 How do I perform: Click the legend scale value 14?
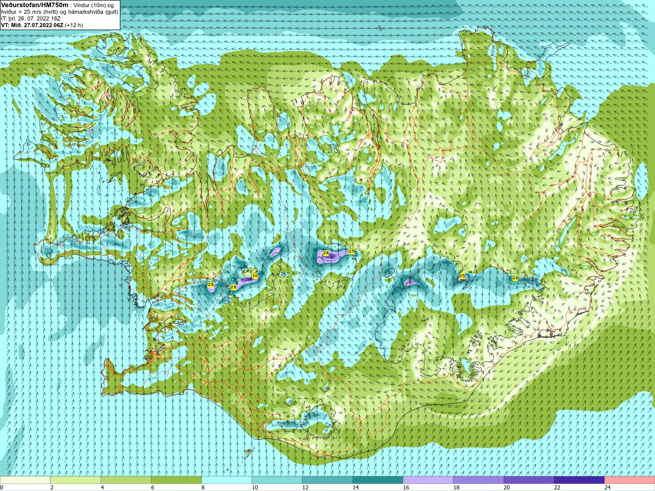tap(356, 488)
